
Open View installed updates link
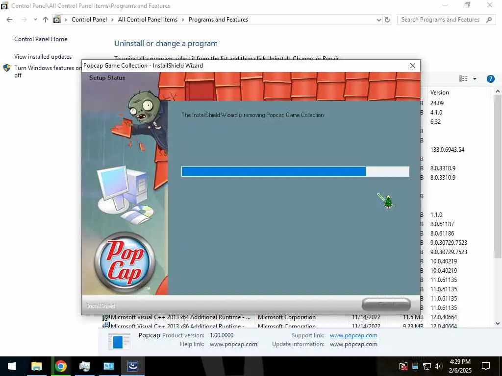[x=43, y=57]
